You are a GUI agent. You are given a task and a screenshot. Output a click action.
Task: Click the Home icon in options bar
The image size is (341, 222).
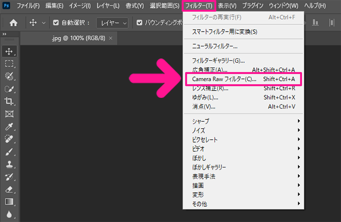[14, 22]
